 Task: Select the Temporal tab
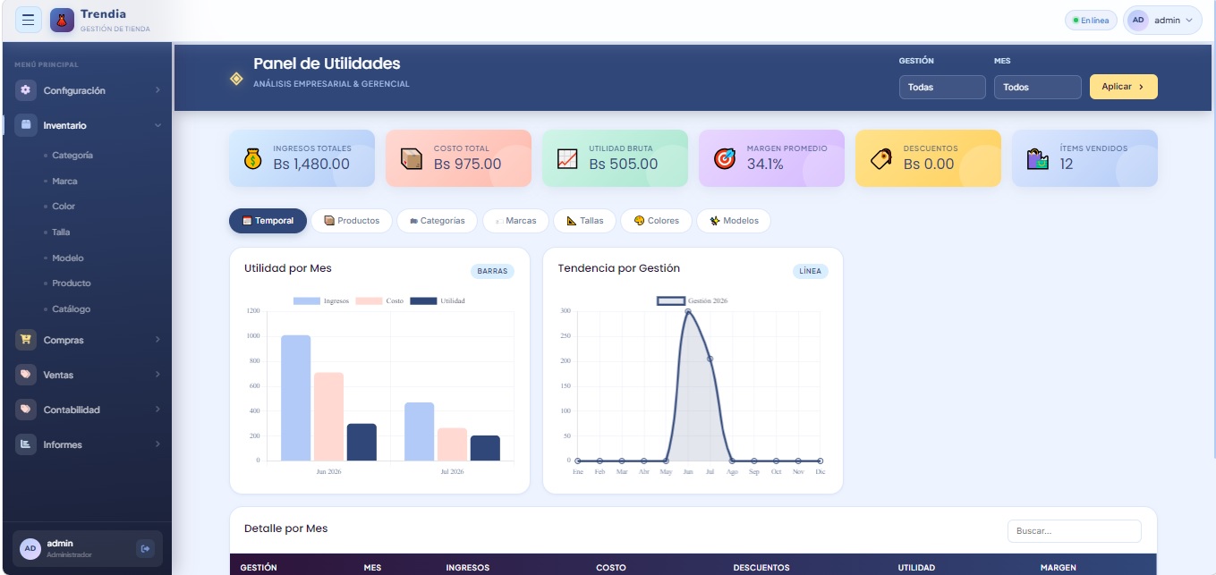point(268,221)
